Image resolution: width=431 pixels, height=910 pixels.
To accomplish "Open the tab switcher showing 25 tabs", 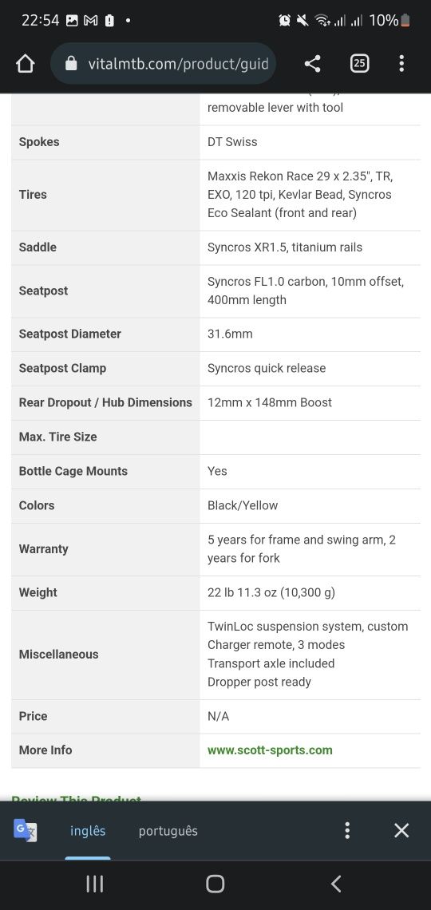I will [x=360, y=63].
